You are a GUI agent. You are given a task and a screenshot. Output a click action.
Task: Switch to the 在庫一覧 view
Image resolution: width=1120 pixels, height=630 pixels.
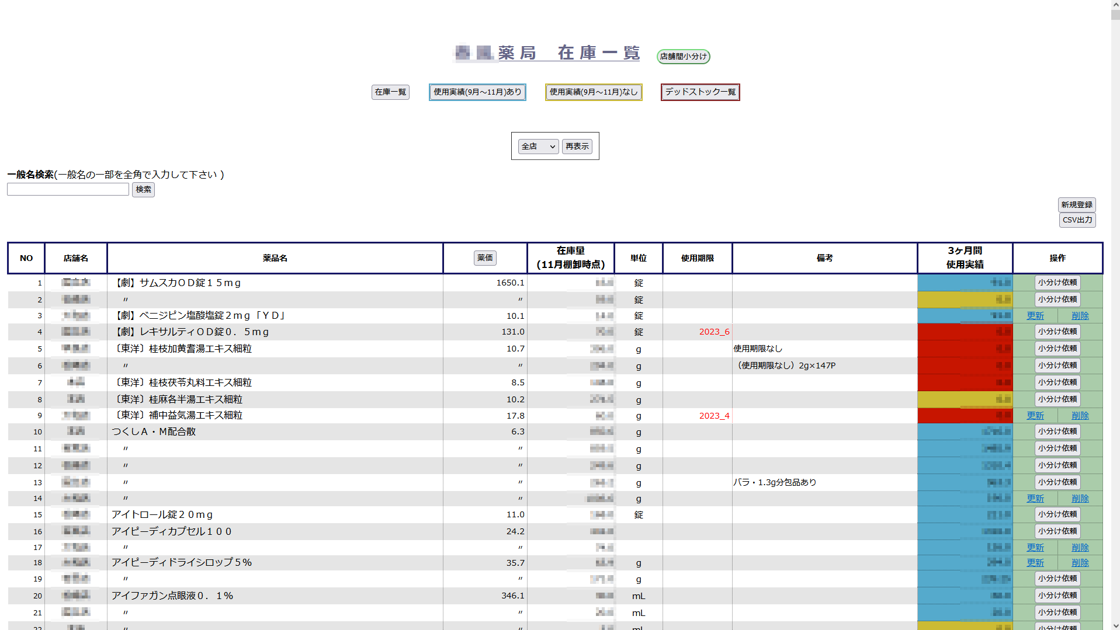pos(390,92)
